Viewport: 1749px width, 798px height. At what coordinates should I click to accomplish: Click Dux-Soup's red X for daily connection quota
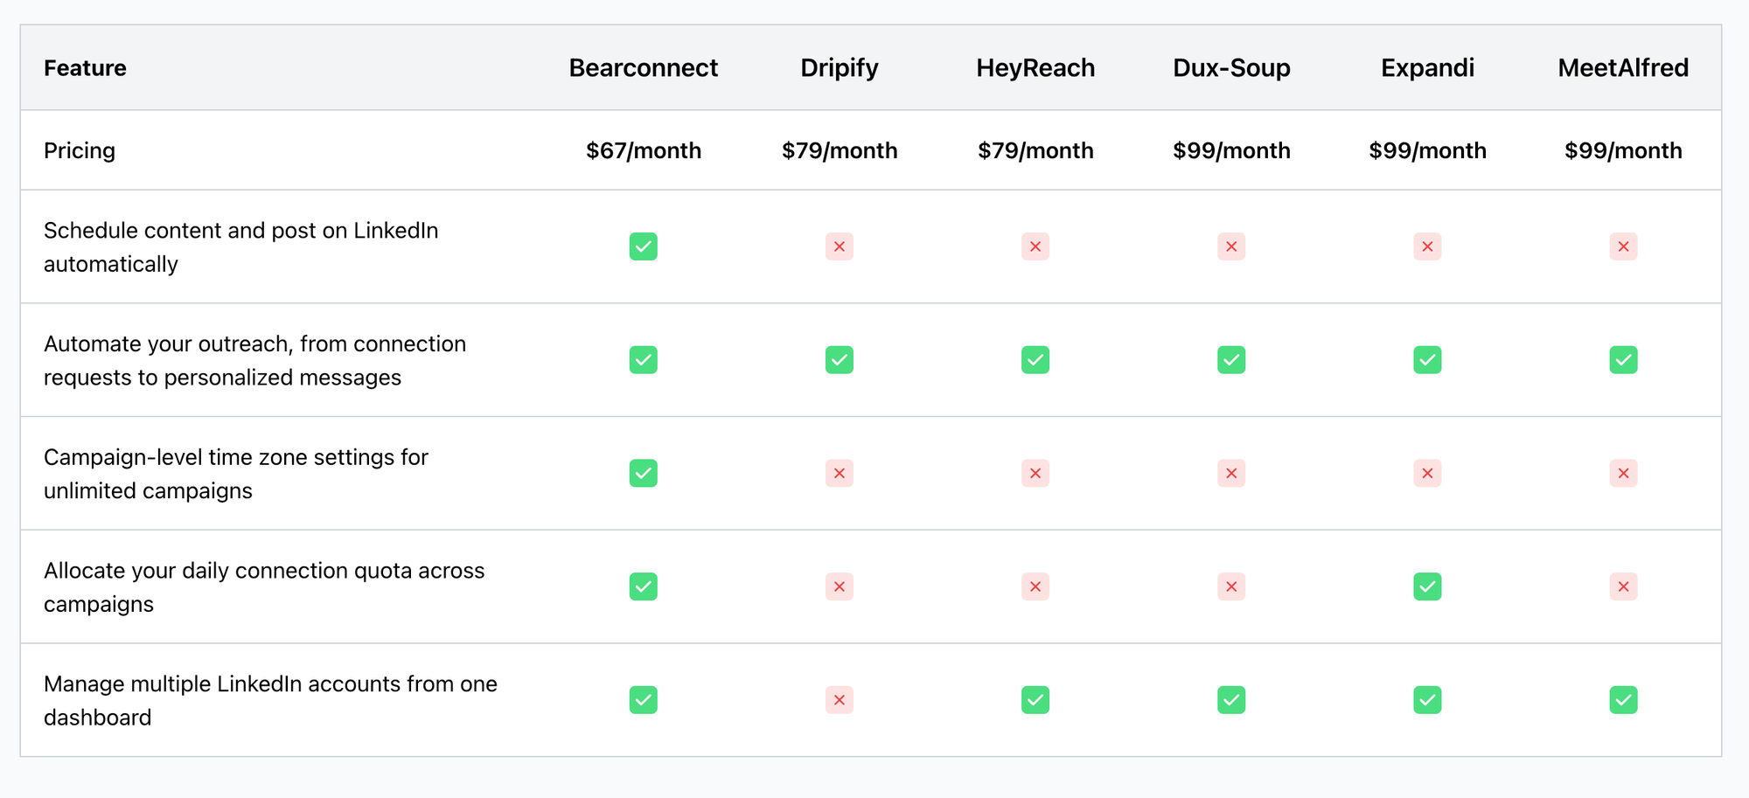coord(1231,586)
